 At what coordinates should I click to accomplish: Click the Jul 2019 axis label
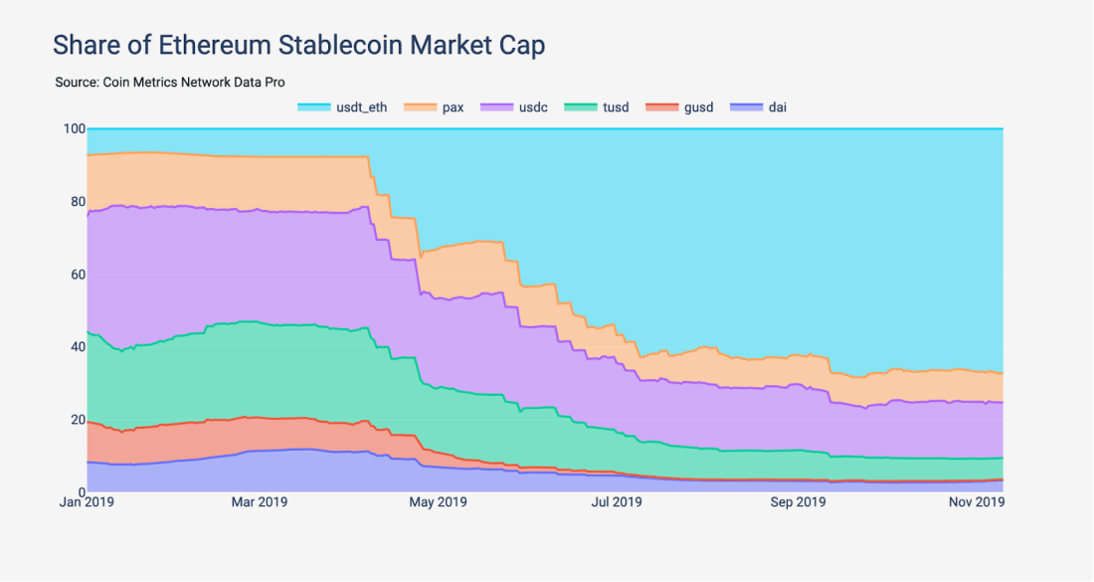pyautogui.click(x=617, y=502)
